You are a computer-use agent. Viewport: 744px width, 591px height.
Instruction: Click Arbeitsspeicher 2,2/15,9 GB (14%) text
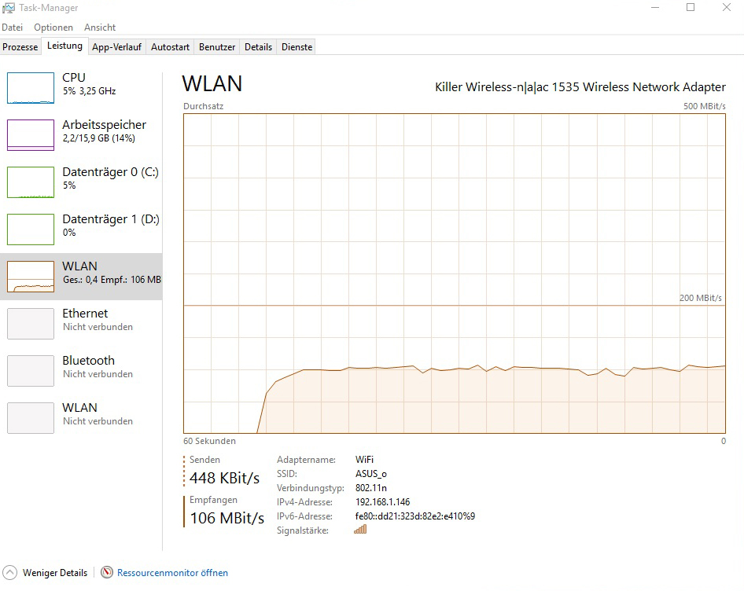[x=104, y=131]
